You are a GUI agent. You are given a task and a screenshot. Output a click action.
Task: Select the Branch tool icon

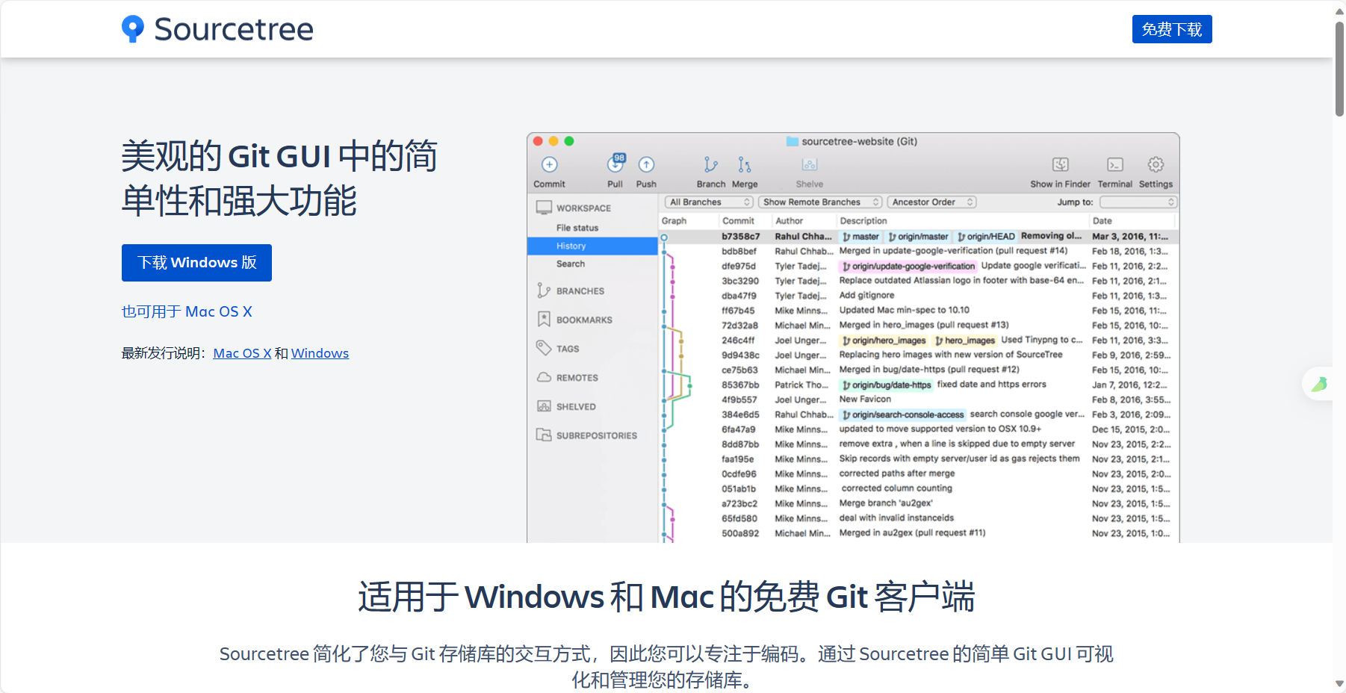[x=710, y=165]
